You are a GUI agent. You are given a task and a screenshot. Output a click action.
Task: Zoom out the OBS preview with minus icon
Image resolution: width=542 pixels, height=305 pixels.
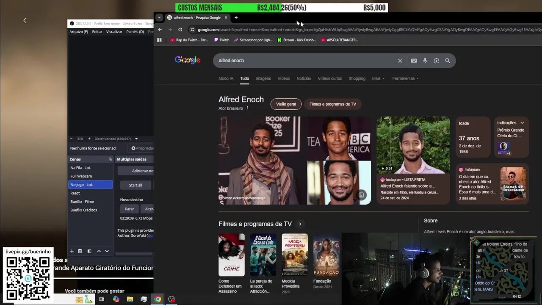[x=71, y=139]
